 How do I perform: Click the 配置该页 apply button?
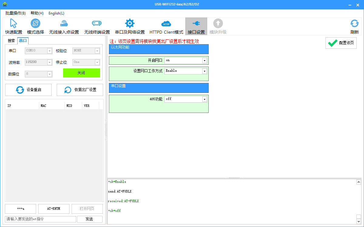point(341,43)
